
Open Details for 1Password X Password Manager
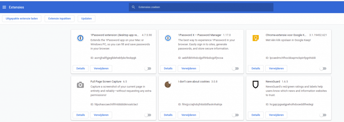click(168, 69)
